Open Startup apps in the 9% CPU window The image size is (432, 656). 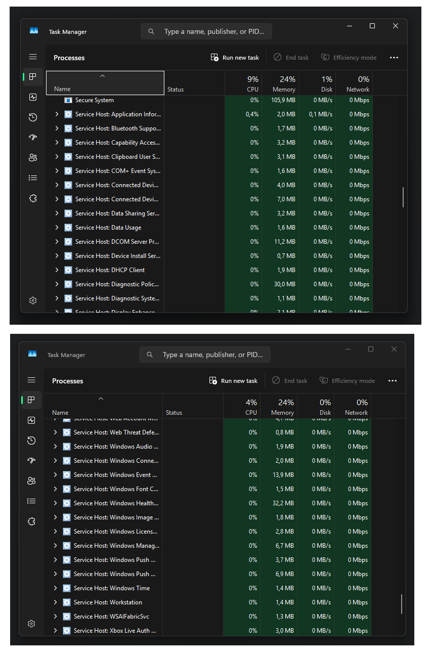[33, 138]
